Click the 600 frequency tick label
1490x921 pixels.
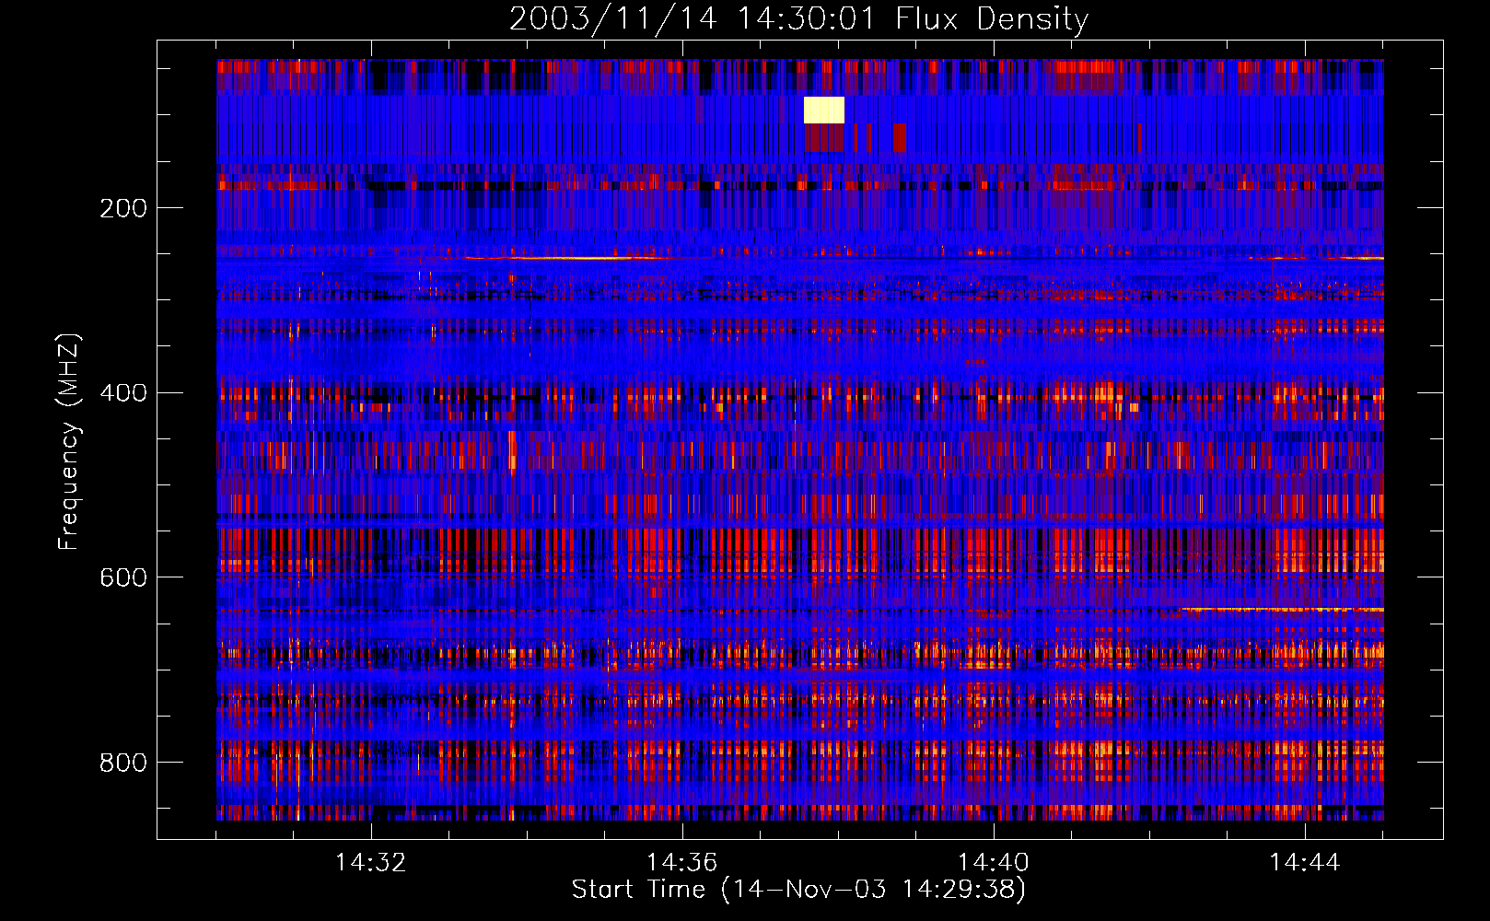pyautogui.click(x=122, y=577)
